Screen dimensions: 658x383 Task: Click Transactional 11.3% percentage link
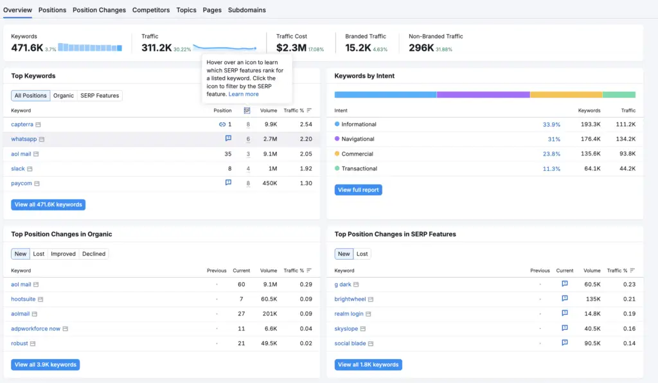pos(551,168)
